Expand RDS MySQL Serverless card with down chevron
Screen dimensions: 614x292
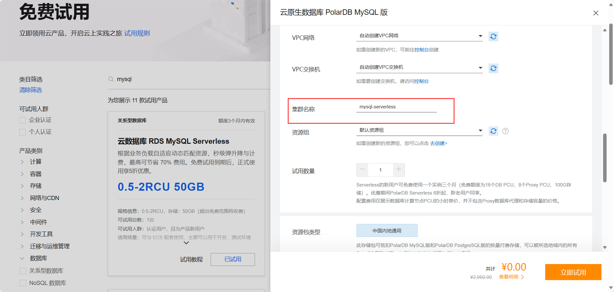(x=186, y=243)
